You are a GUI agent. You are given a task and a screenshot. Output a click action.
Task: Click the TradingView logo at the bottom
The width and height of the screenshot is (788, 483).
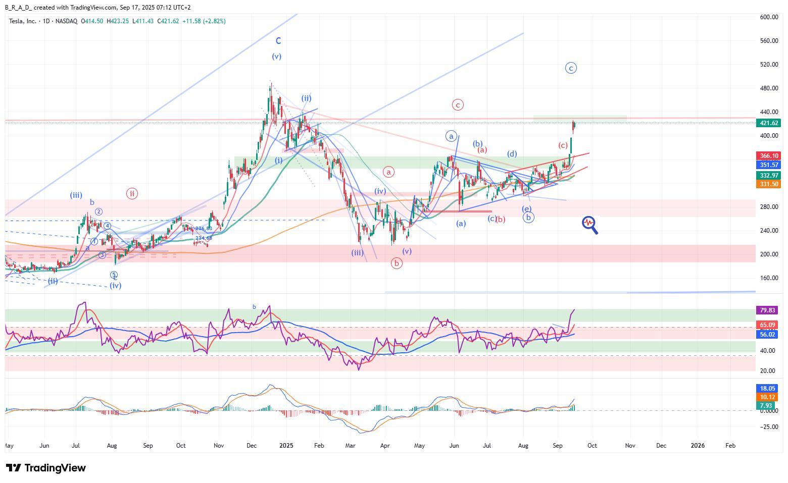pyautogui.click(x=45, y=468)
